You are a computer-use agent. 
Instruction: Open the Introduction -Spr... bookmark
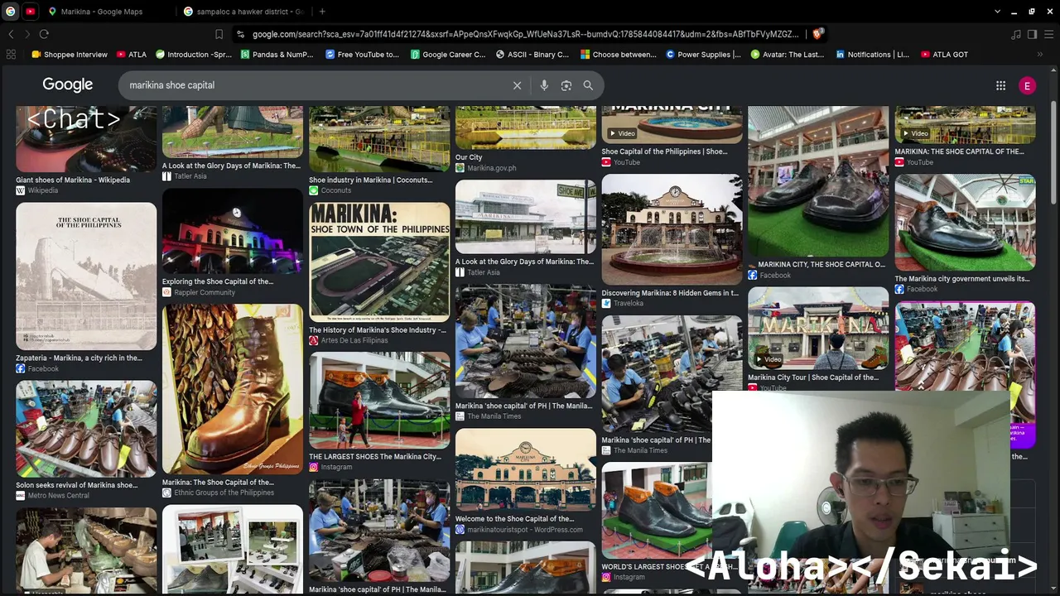(x=194, y=55)
